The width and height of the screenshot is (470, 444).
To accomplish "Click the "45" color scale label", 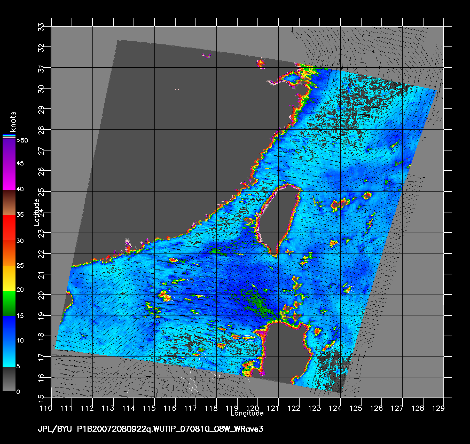I will click(20, 163).
